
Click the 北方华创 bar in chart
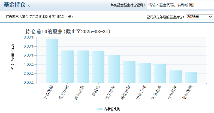coord(67,67)
